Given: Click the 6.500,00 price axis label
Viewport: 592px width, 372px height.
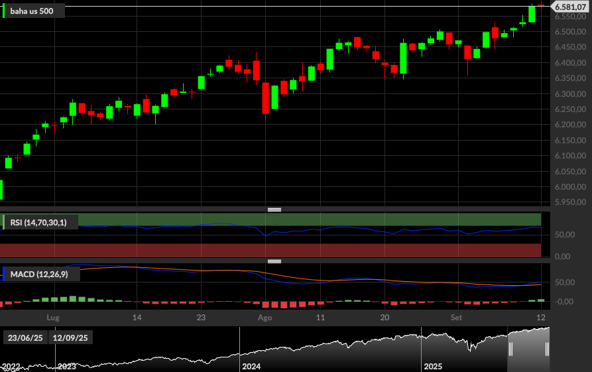Looking at the screenshot, I should [570, 32].
